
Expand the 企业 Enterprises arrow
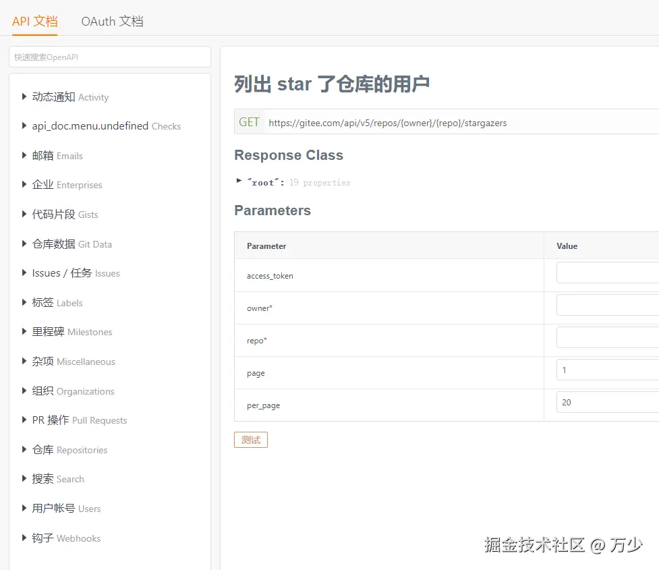pyautogui.click(x=24, y=185)
